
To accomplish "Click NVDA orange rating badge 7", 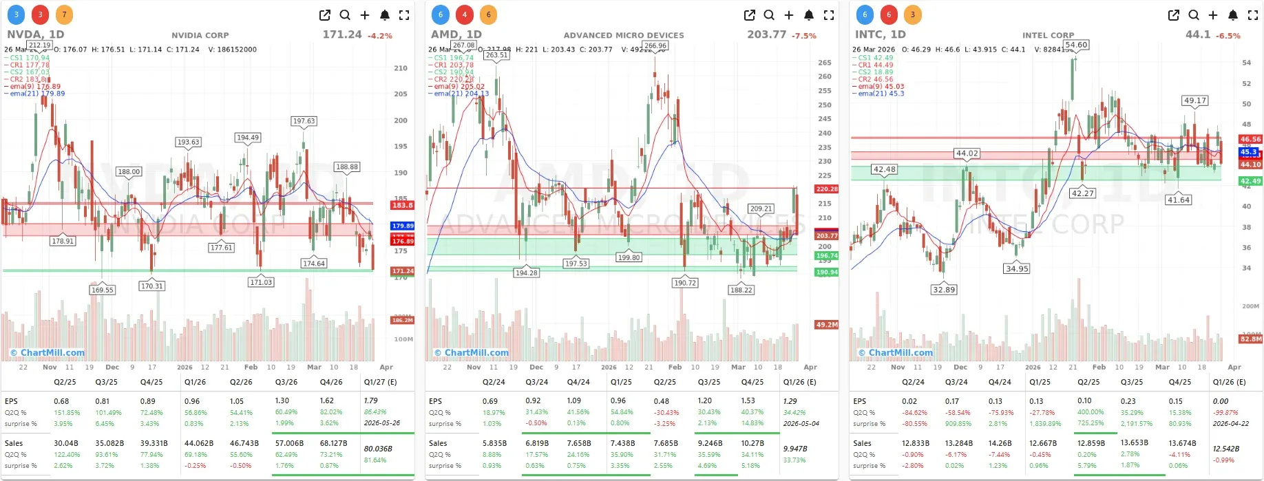I will [64, 14].
